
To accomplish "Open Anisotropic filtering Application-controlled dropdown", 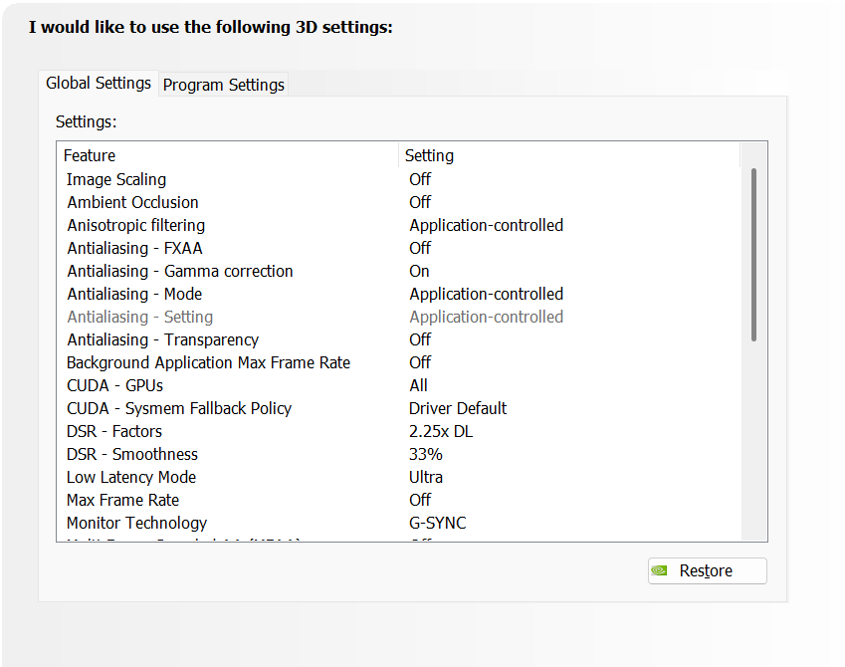I will point(486,226).
